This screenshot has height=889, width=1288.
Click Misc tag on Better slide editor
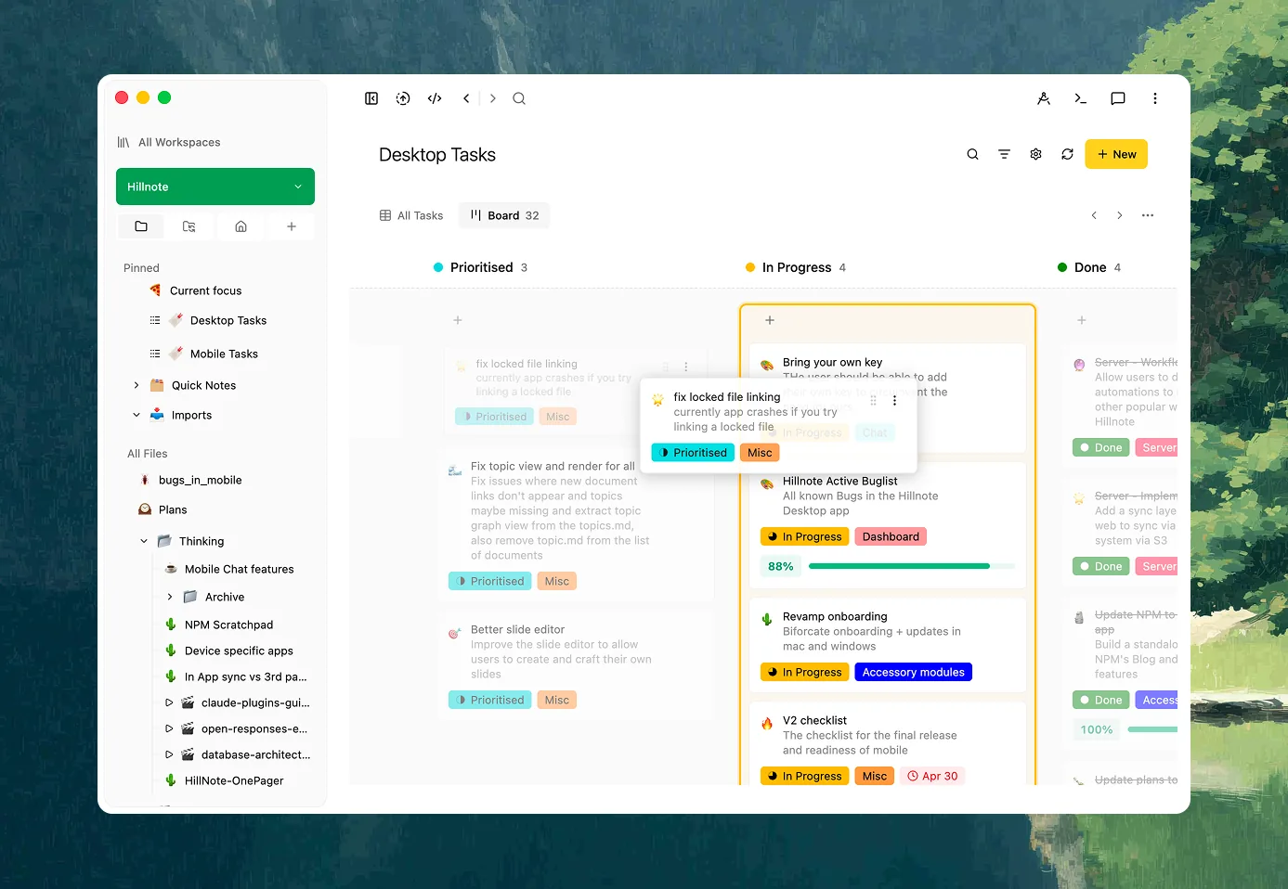coord(557,700)
